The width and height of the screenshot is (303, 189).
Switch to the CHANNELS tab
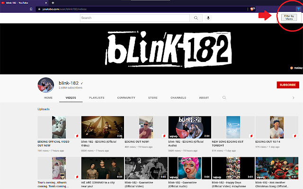pyautogui.click(x=178, y=98)
